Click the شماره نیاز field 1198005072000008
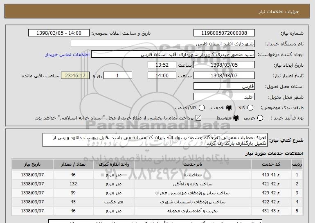Viewport: 315px width, 223px height. 224,33
